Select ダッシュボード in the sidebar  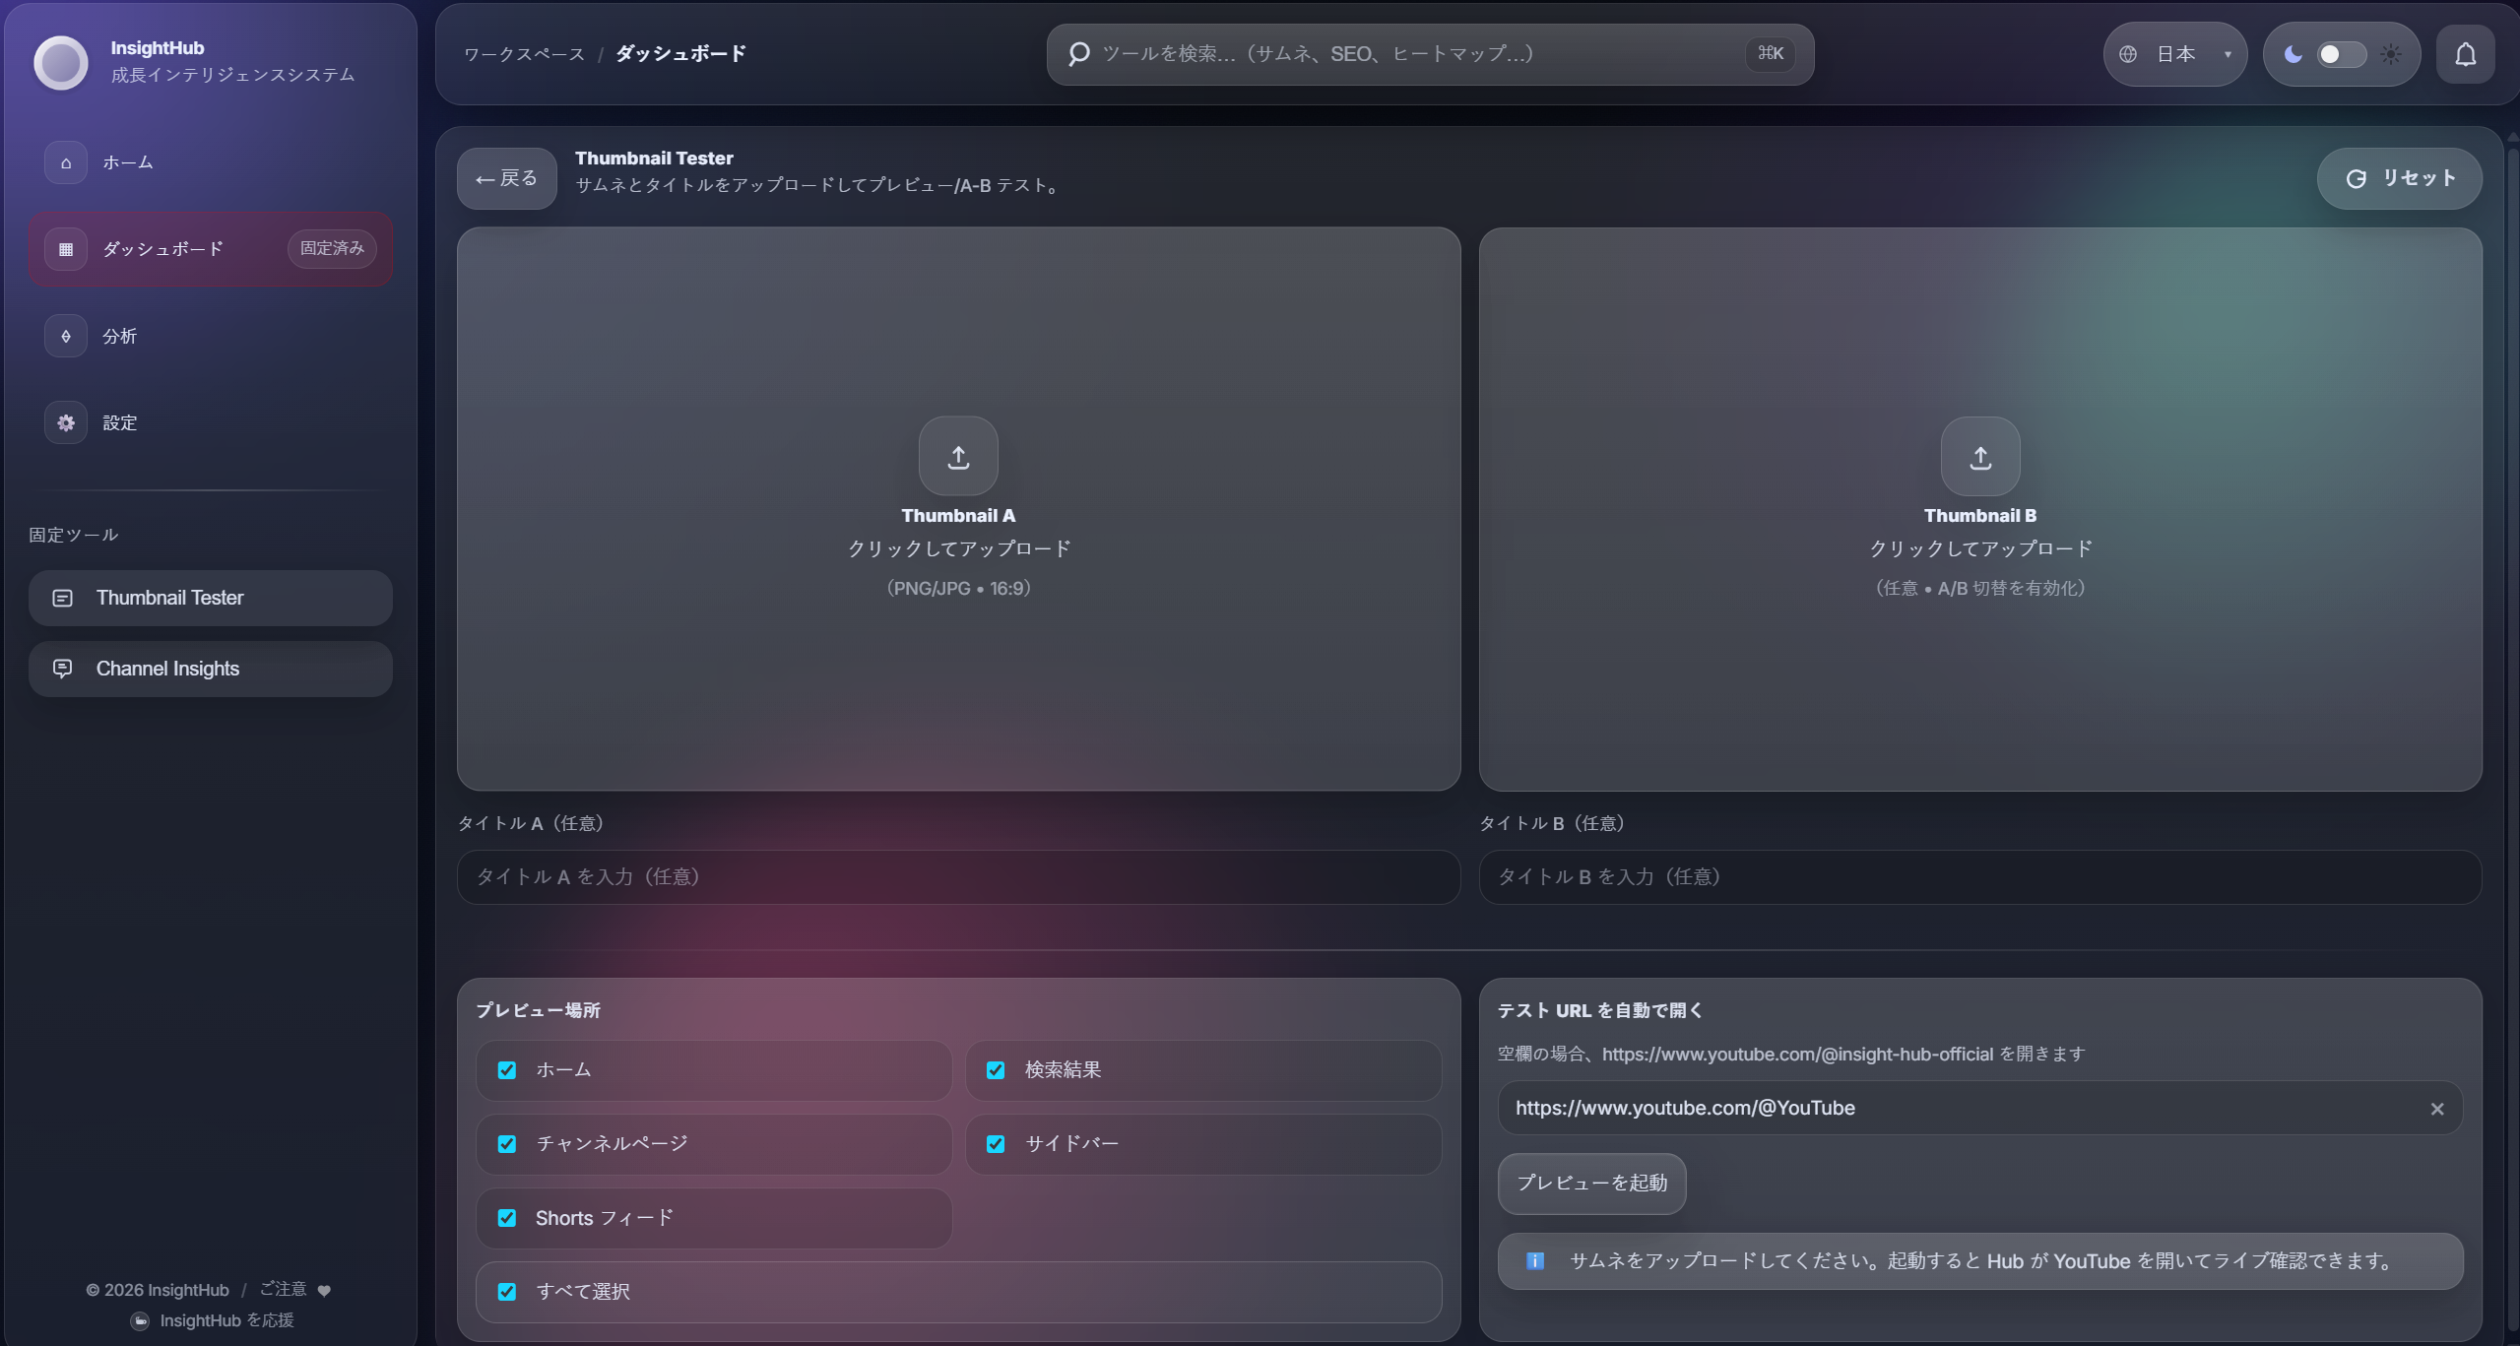pos(211,249)
